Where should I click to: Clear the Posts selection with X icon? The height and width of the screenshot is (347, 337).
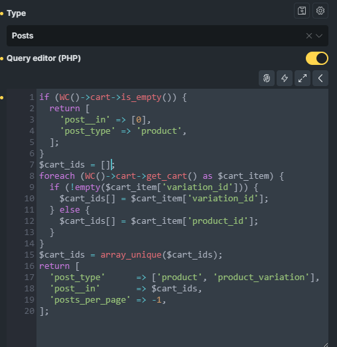click(x=309, y=36)
